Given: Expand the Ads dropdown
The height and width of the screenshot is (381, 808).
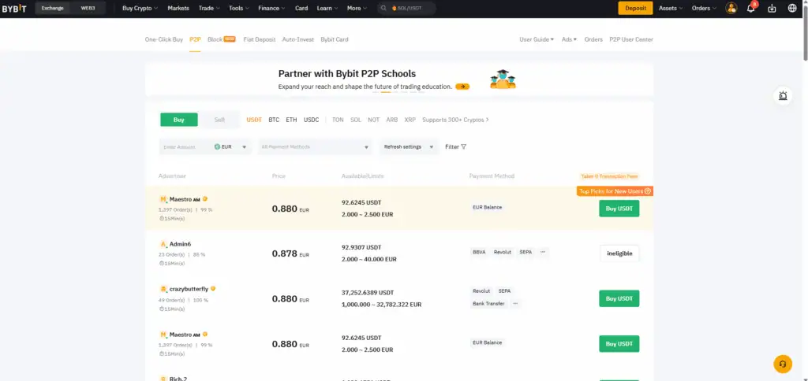Looking at the screenshot, I should pos(569,39).
